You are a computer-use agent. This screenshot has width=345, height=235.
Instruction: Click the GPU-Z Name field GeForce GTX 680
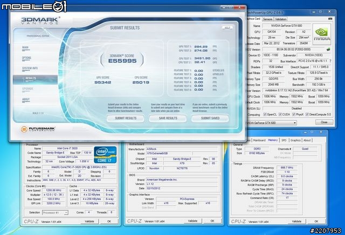[x=286, y=26]
